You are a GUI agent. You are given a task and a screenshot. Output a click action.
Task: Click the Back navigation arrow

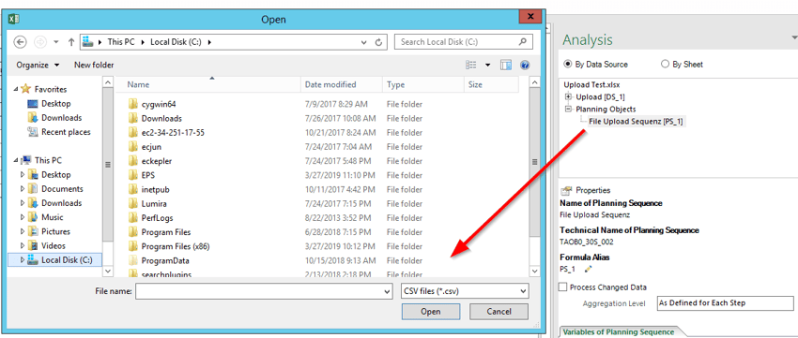coord(20,42)
